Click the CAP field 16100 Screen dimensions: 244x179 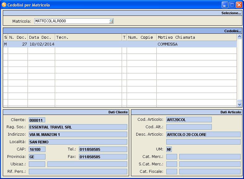pyautogui.click(x=37, y=149)
